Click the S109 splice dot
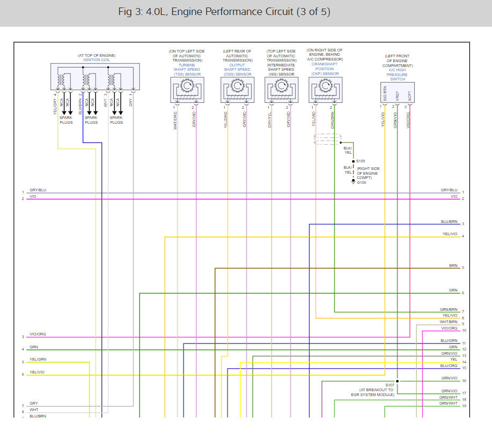Screen dimensions: 492x433 coord(354,161)
